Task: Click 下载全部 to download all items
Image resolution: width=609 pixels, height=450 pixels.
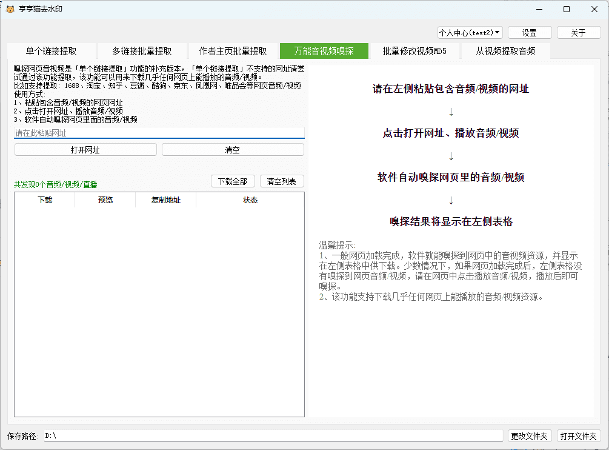Action: point(232,181)
